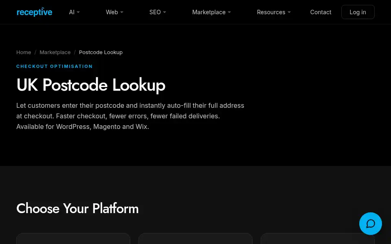391x244 pixels.
Task: Expand the SEO dropdown arrow
Action: 164,12
